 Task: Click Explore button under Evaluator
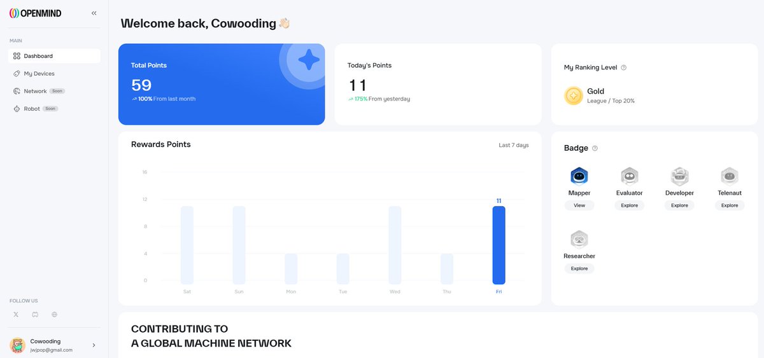point(630,205)
